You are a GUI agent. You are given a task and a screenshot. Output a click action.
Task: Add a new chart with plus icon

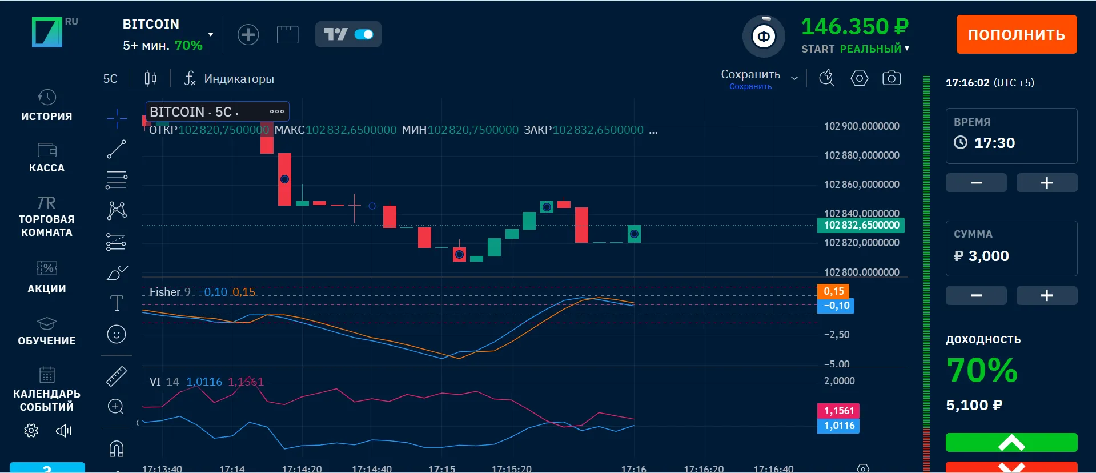[x=248, y=35]
